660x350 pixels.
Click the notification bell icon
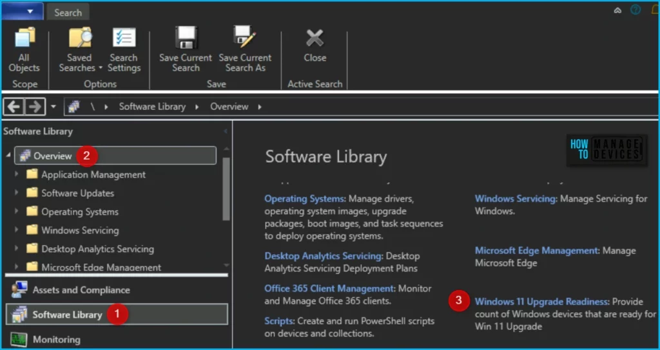655,10
